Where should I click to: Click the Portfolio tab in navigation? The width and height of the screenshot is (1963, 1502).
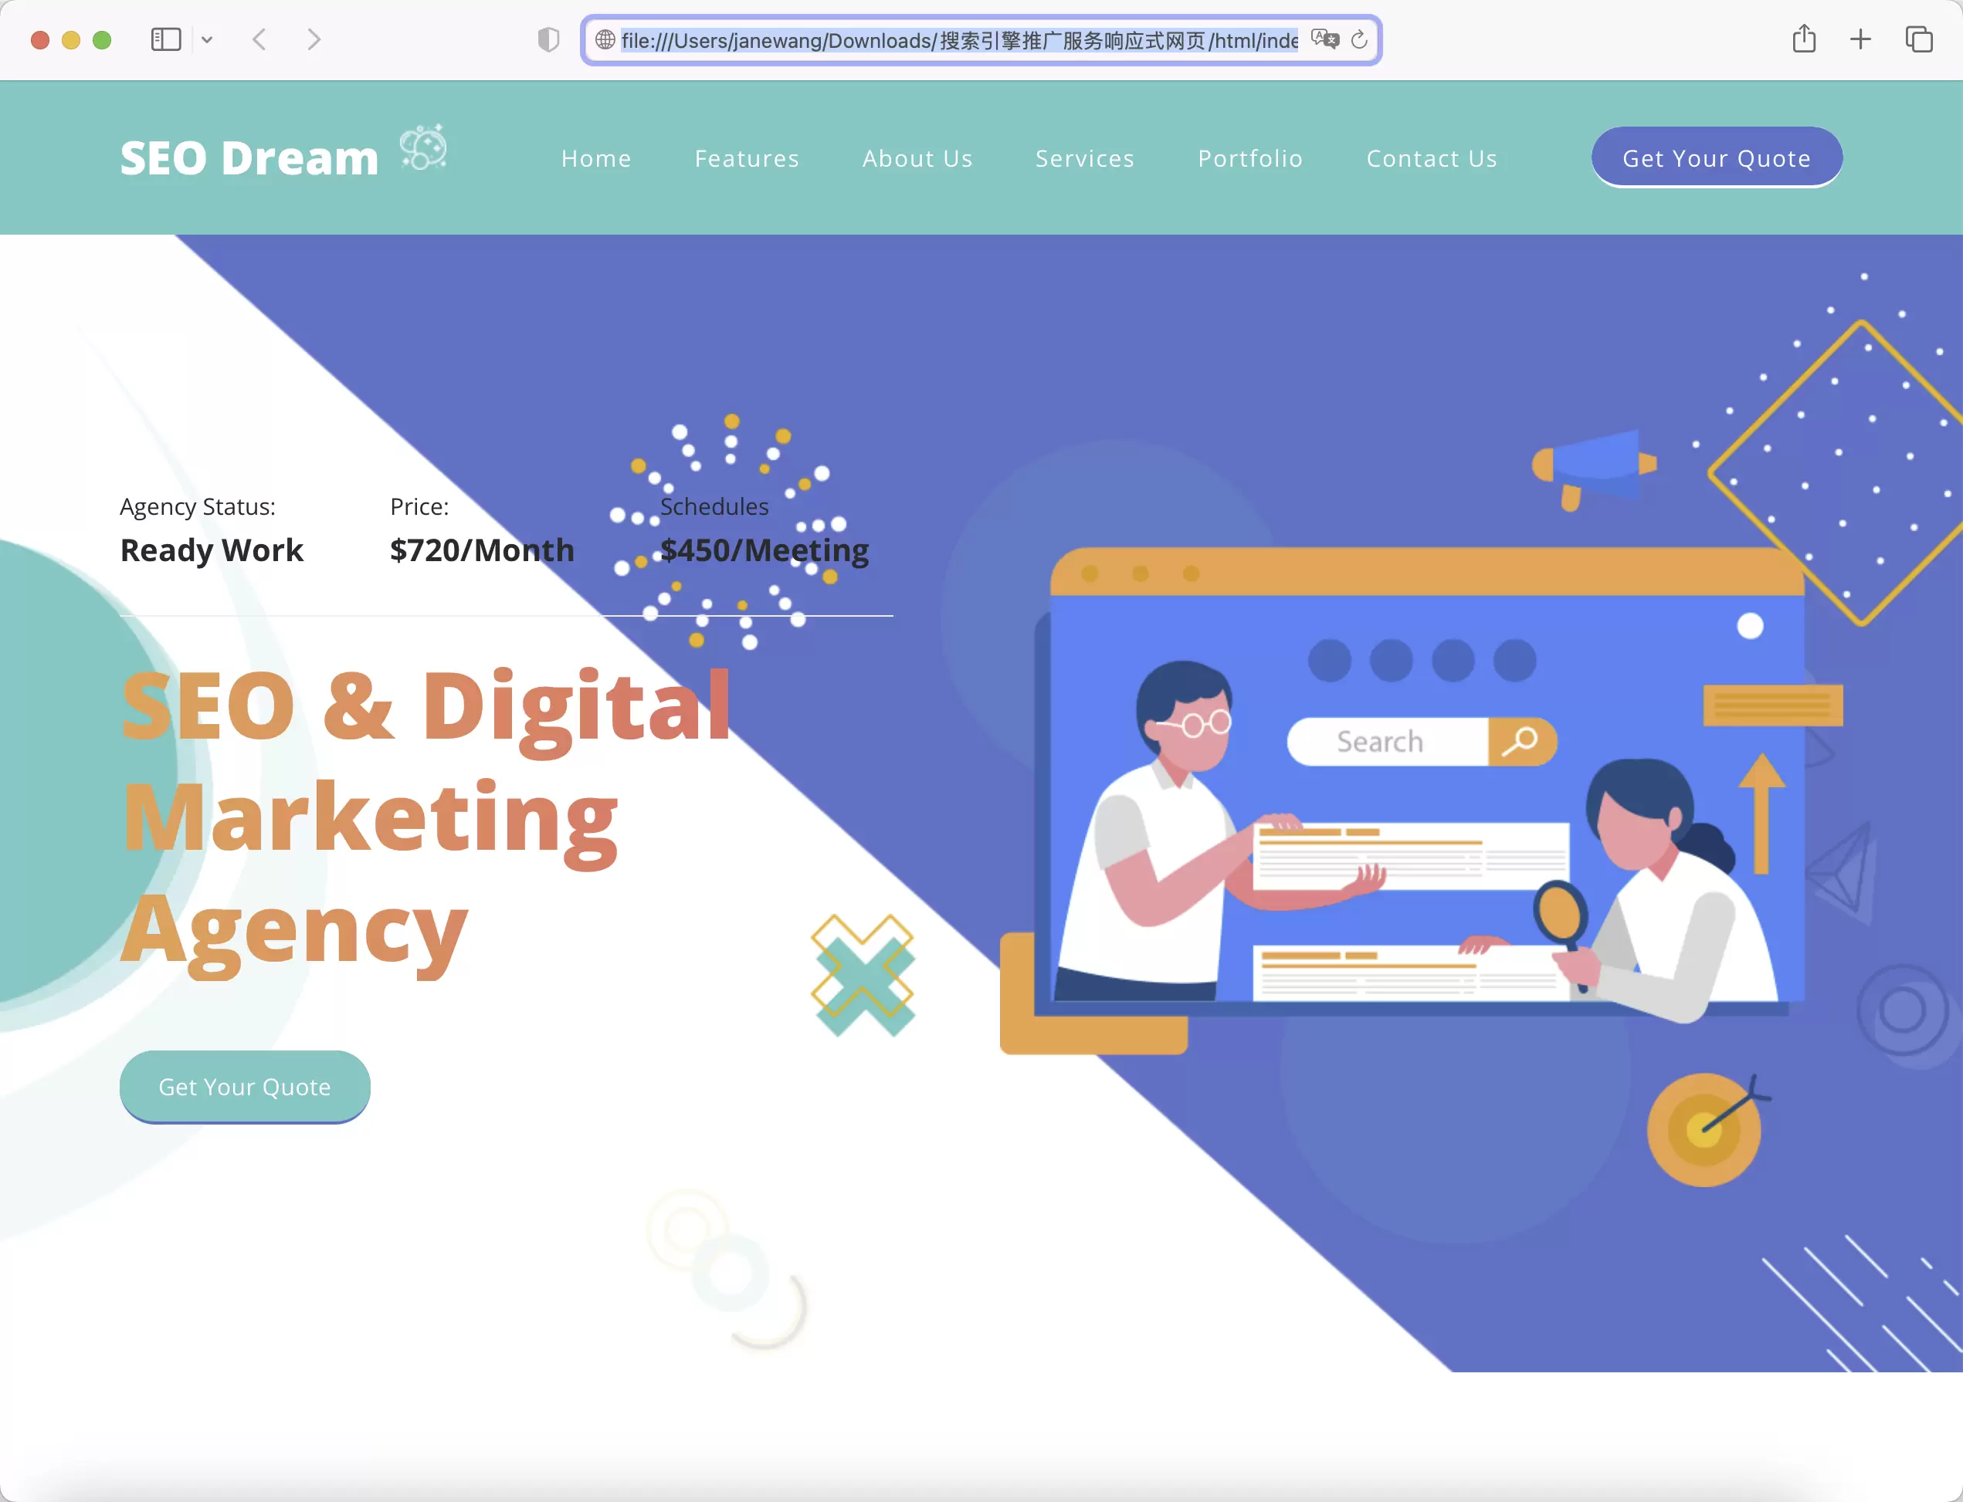1249,157
